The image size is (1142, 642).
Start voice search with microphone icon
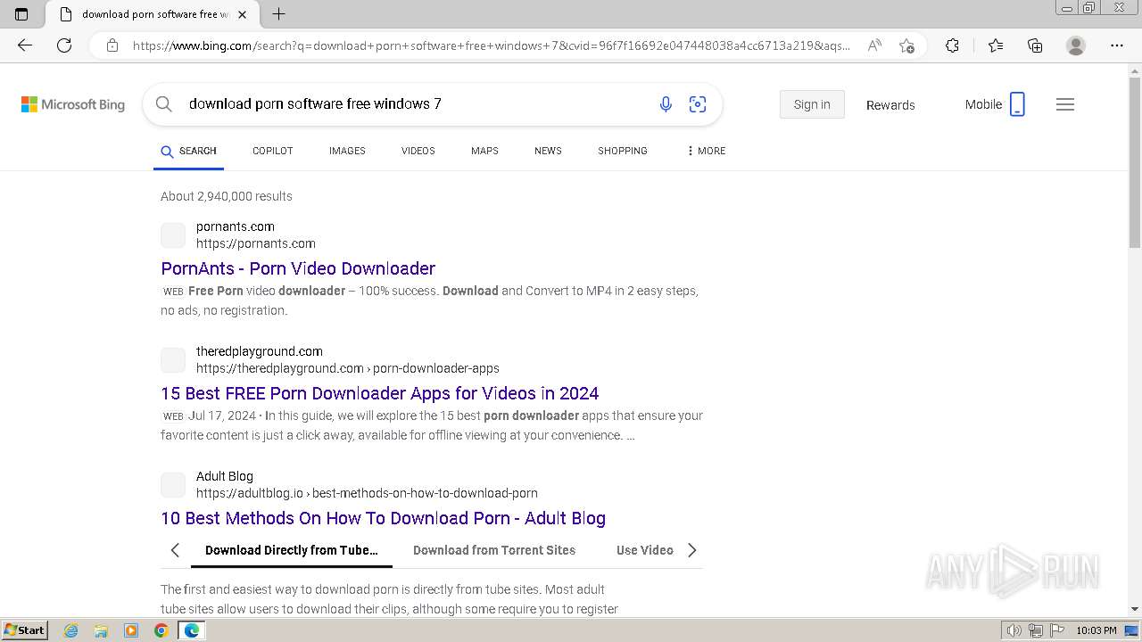[x=666, y=104]
